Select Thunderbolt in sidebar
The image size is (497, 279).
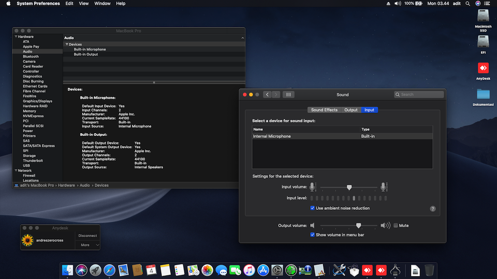point(33,161)
